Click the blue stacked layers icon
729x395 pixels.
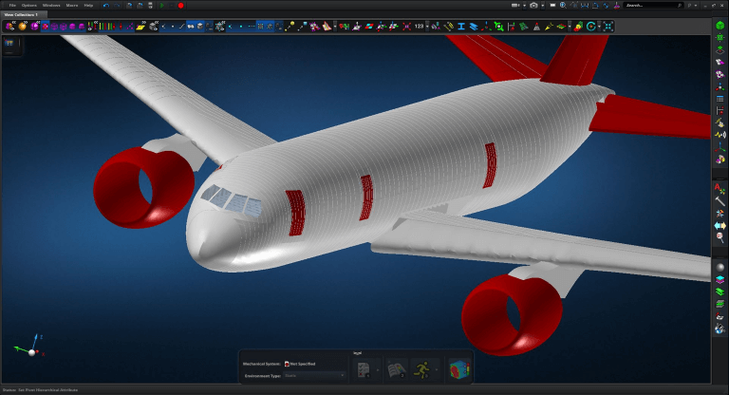pyautogui.click(x=474, y=27)
